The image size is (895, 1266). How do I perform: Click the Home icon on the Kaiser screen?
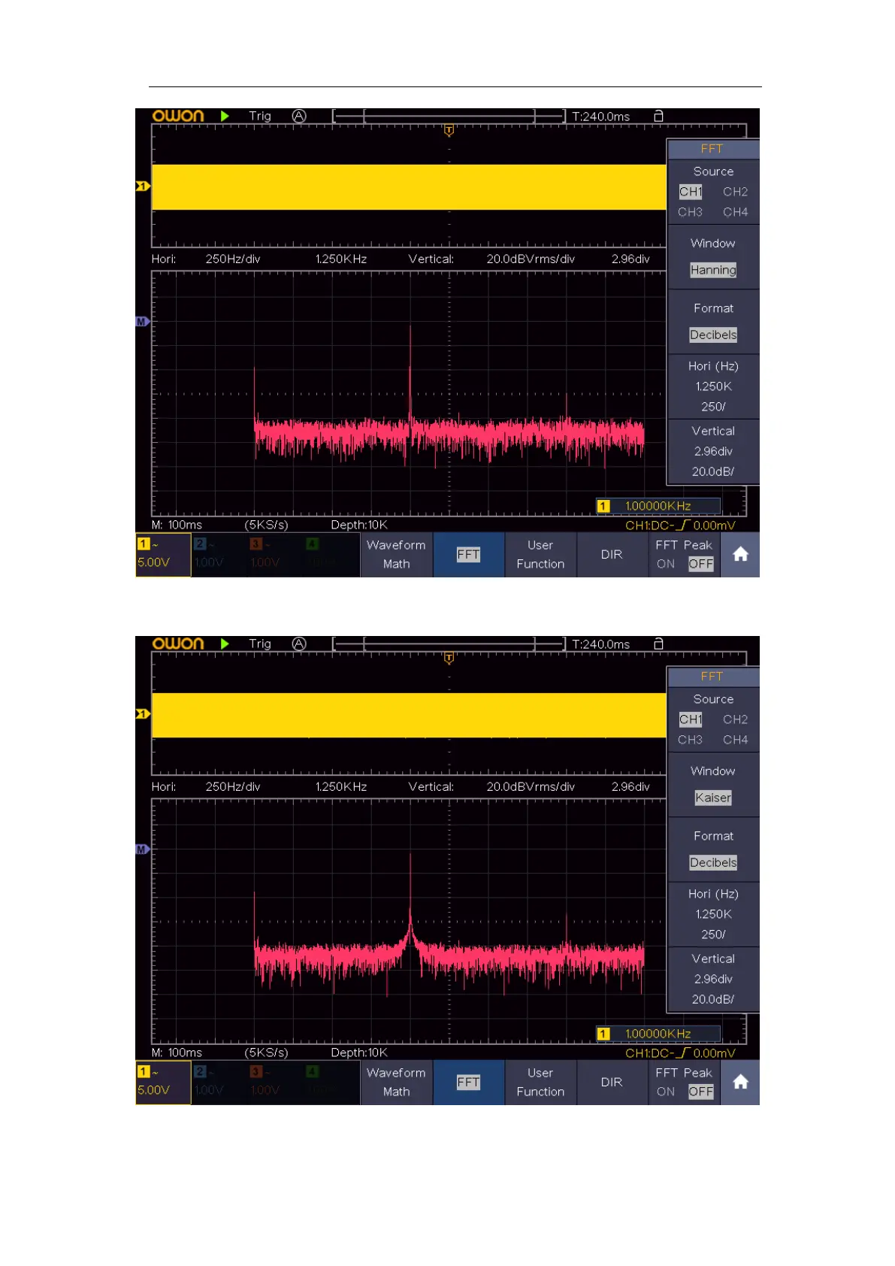[740, 1082]
